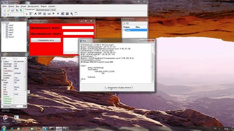234x131 pixels.
Task: Open dropdown arrow next to copy button
Action: tap(132, 88)
